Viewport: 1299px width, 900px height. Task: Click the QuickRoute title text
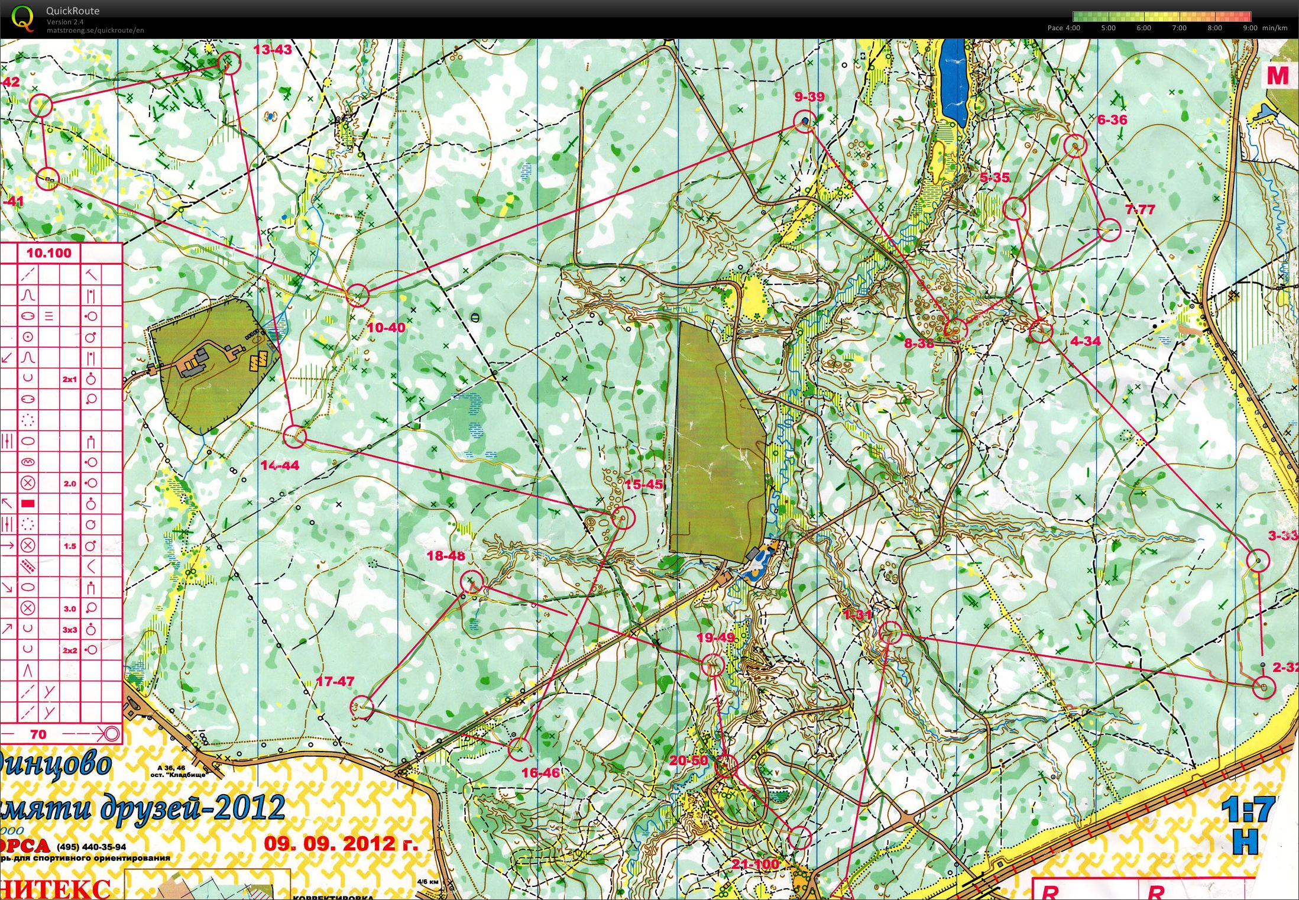(73, 11)
